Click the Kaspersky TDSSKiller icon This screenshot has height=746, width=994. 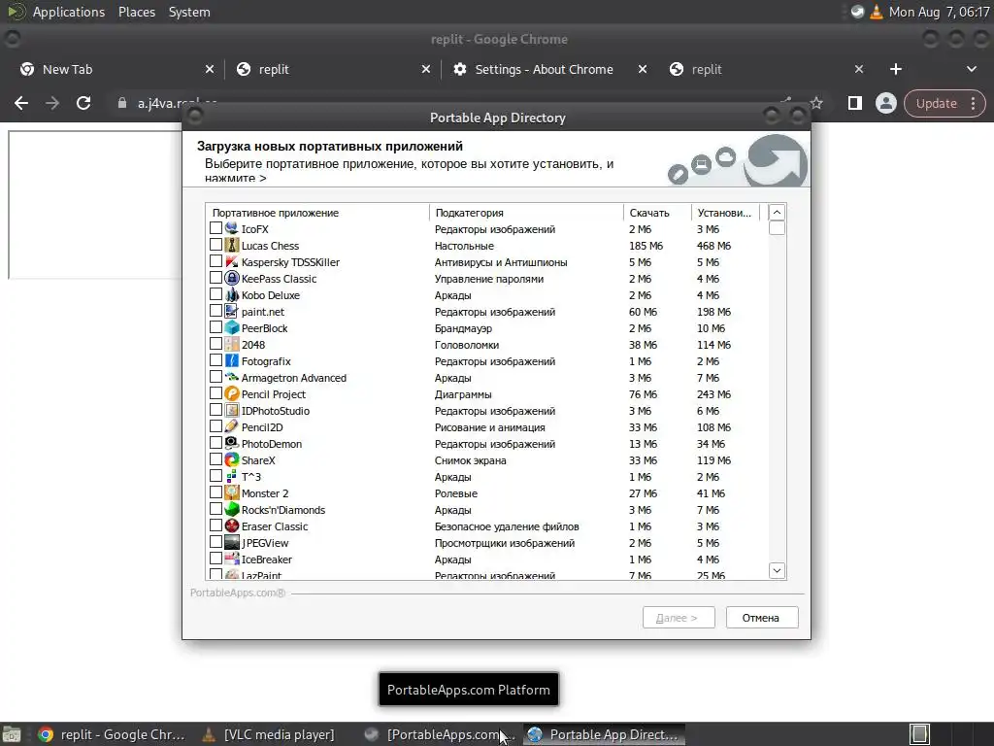pyautogui.click(x=232, y=261)
